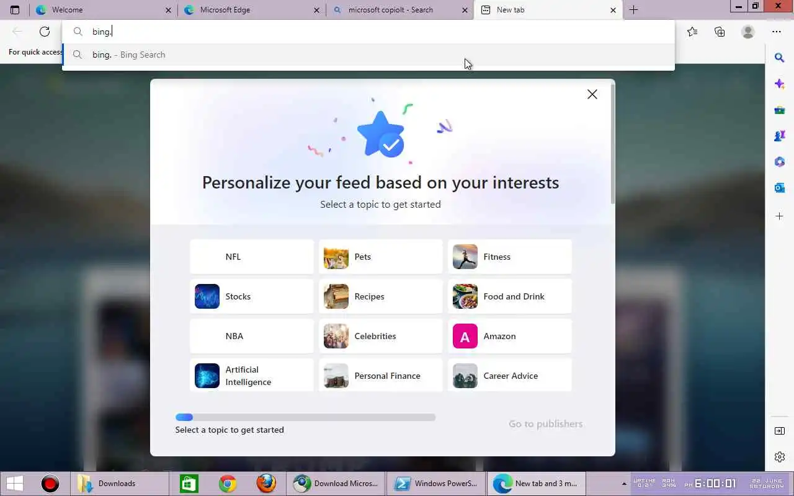
Task: Close the Welcome tab
Action: click(x=169, y=10)
